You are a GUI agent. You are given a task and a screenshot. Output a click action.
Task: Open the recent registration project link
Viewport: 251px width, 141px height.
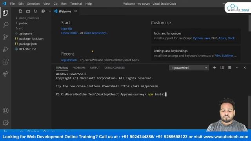tap(69, 60)
